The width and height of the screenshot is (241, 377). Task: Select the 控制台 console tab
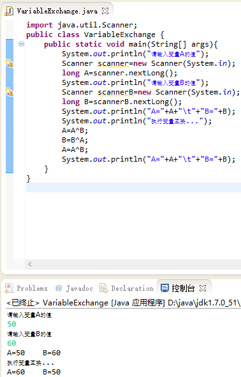coord(183,288)
